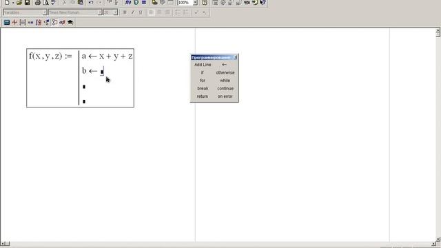
Task: Click the Undo arrow icon
Action: tap(91, 3)
